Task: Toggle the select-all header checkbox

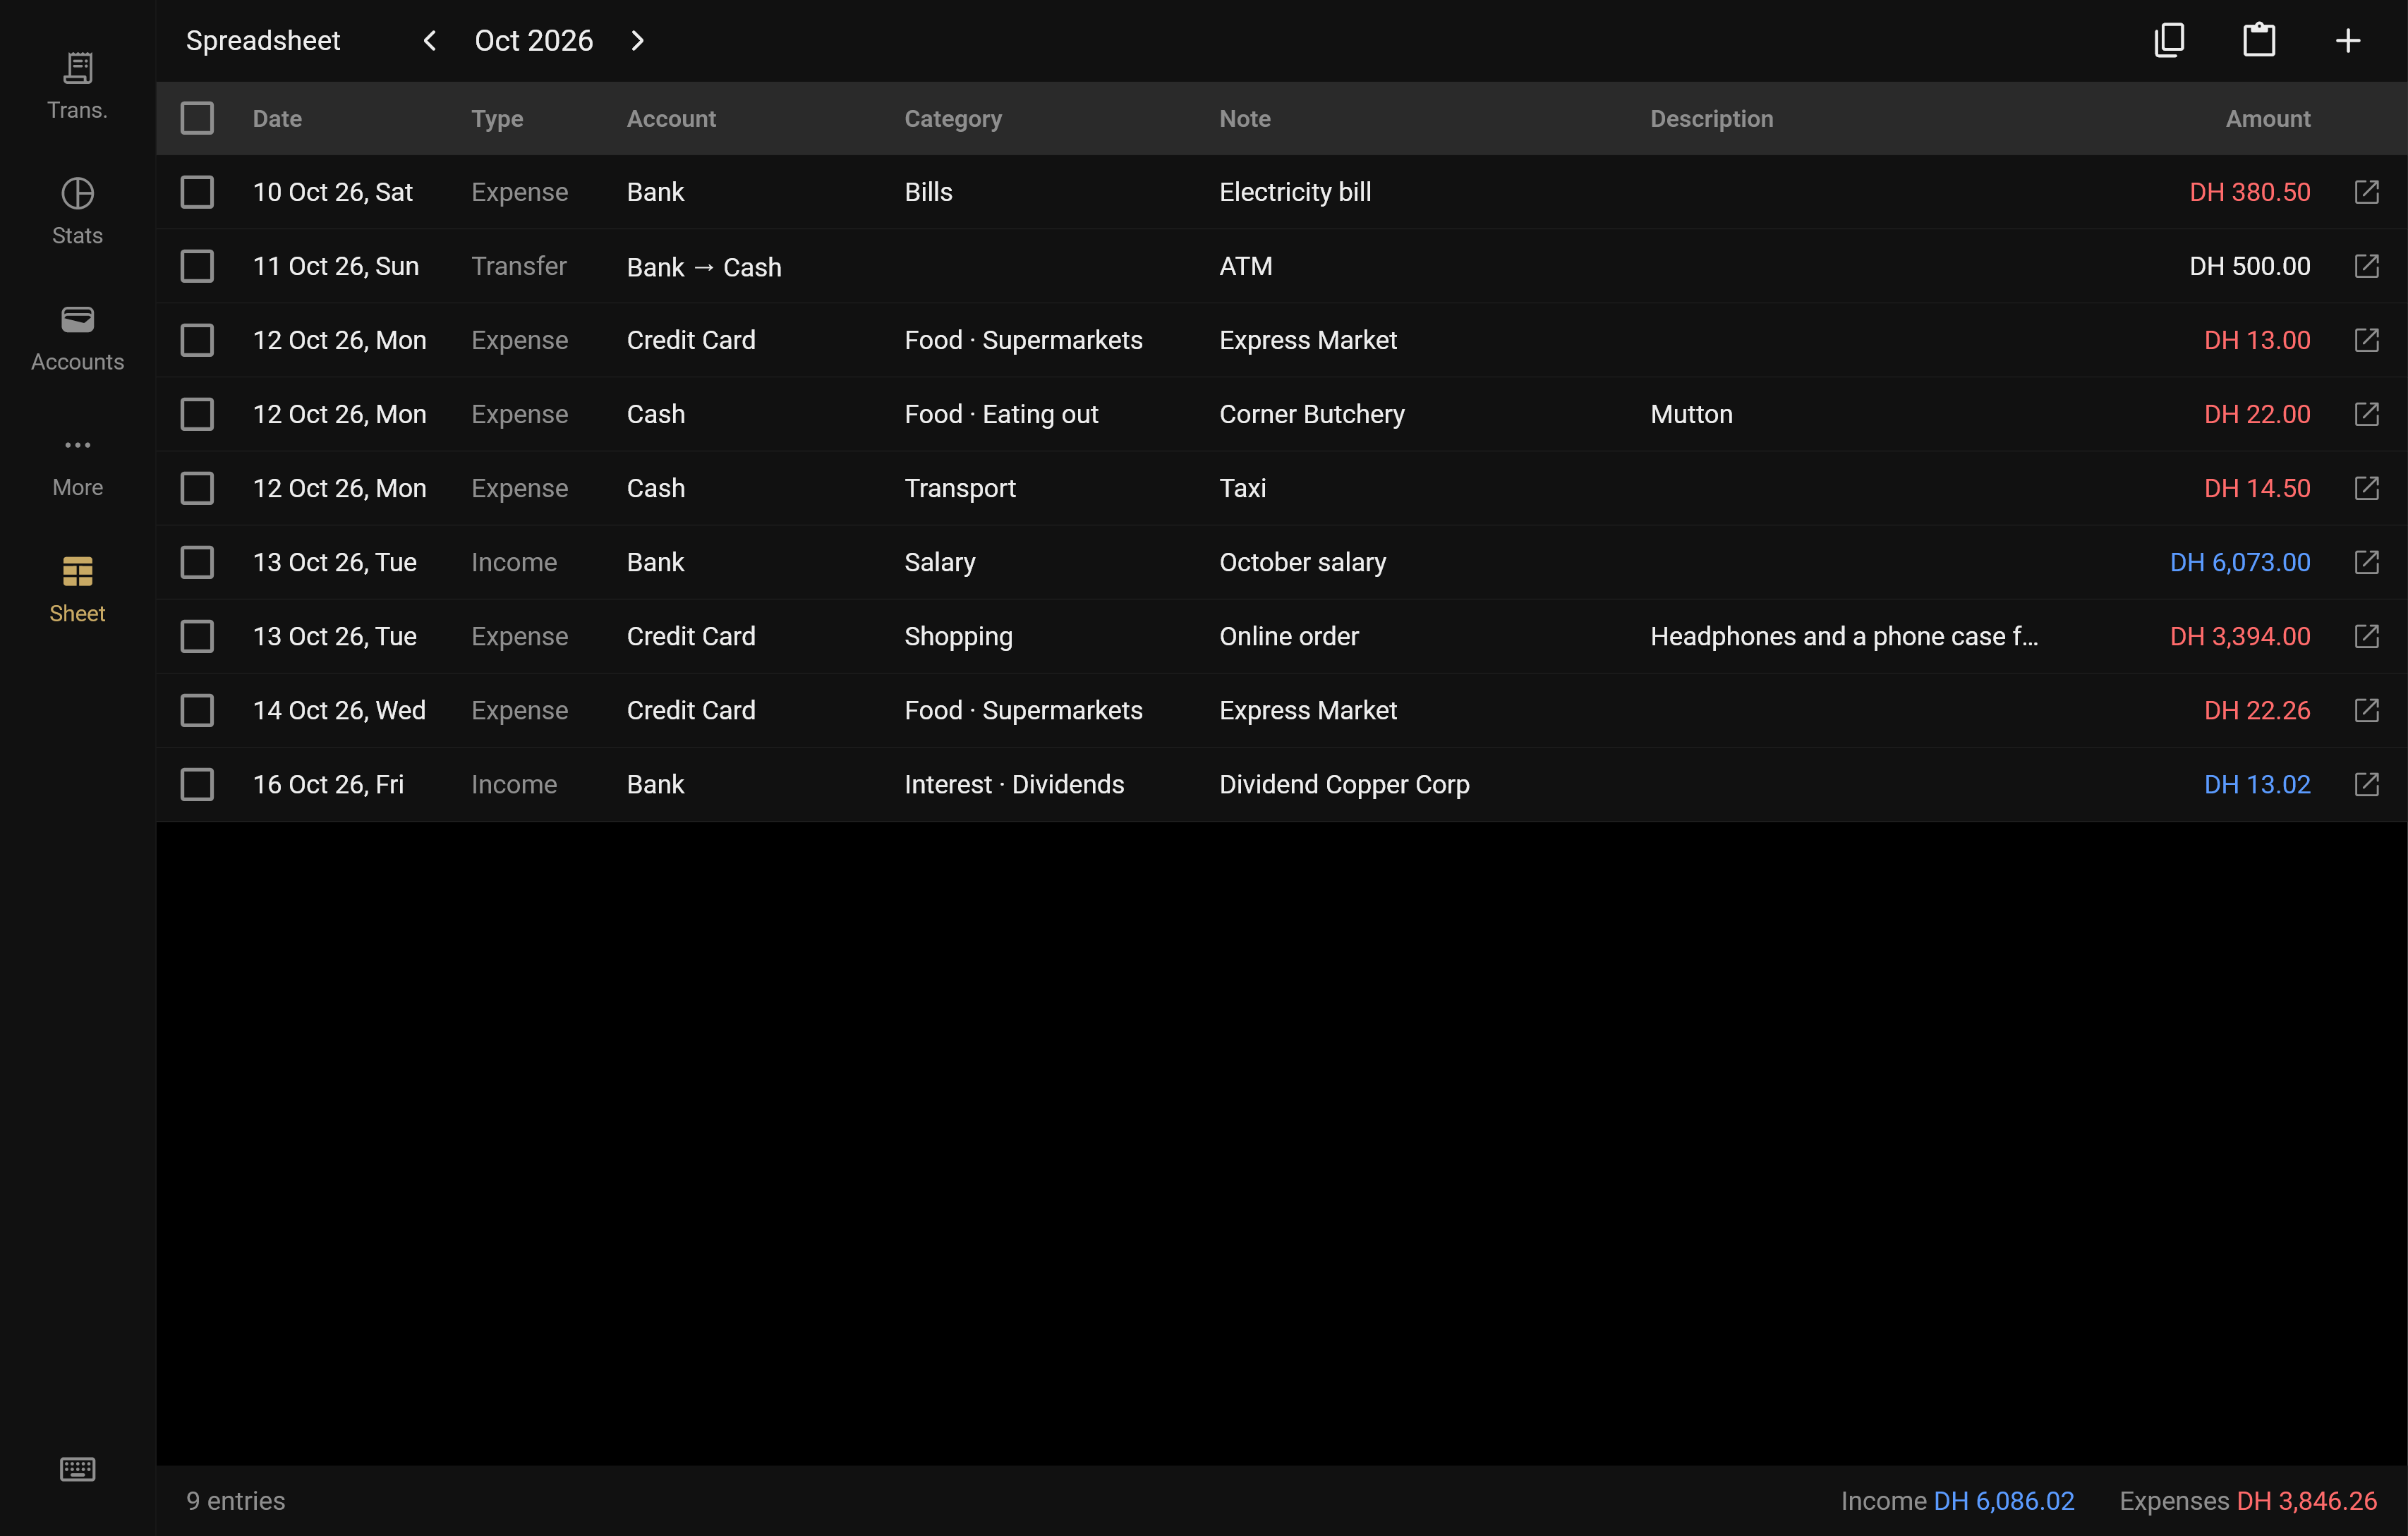Action: coord(197,118)
